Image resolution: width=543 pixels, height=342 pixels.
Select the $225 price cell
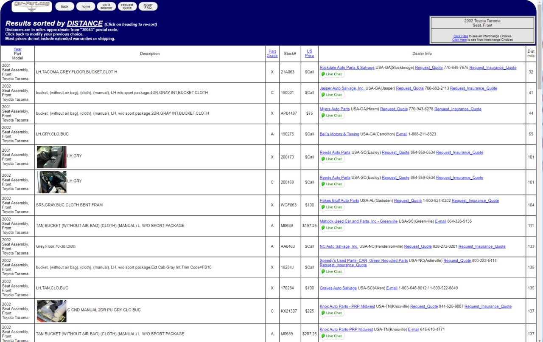tap(310, 311)
